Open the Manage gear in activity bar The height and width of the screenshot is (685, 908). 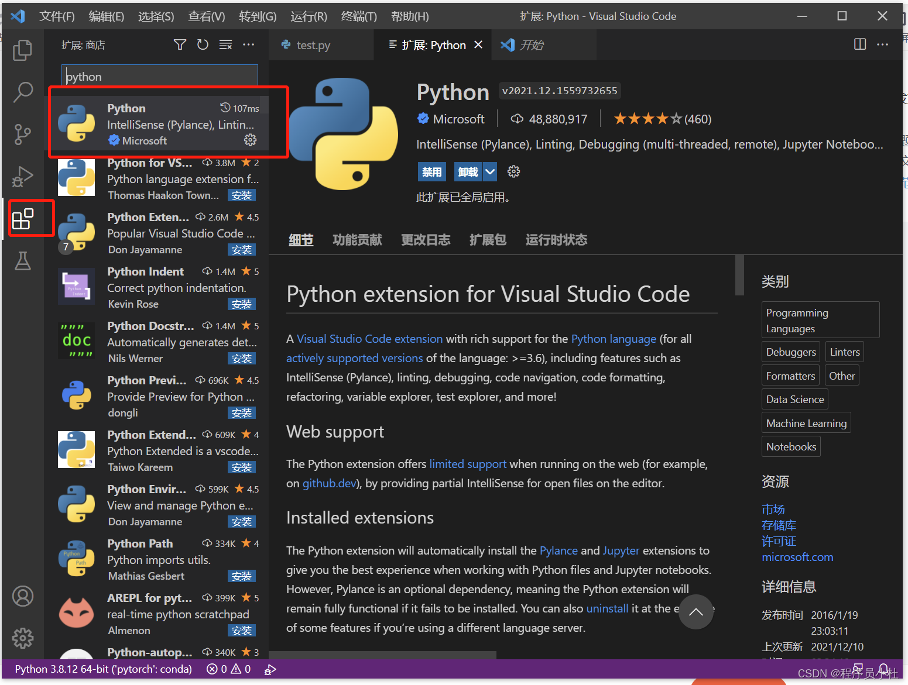(x=23, y=638)
